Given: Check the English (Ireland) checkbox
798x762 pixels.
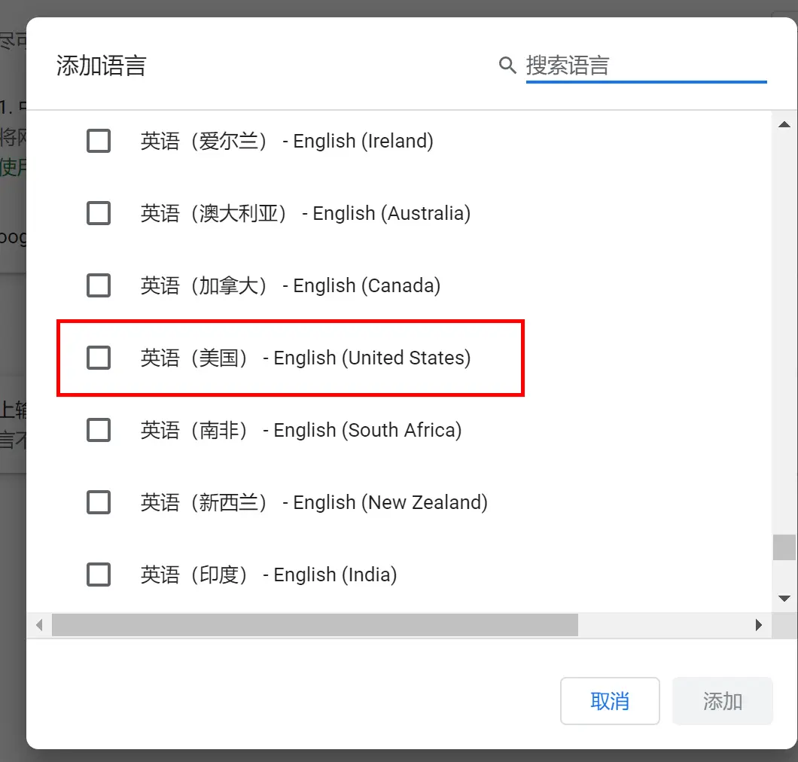Looking at the screenshot, I should 98,141.
